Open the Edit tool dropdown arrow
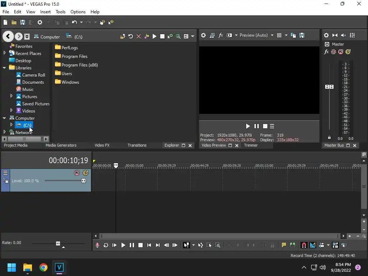 (x=193, y=245)
